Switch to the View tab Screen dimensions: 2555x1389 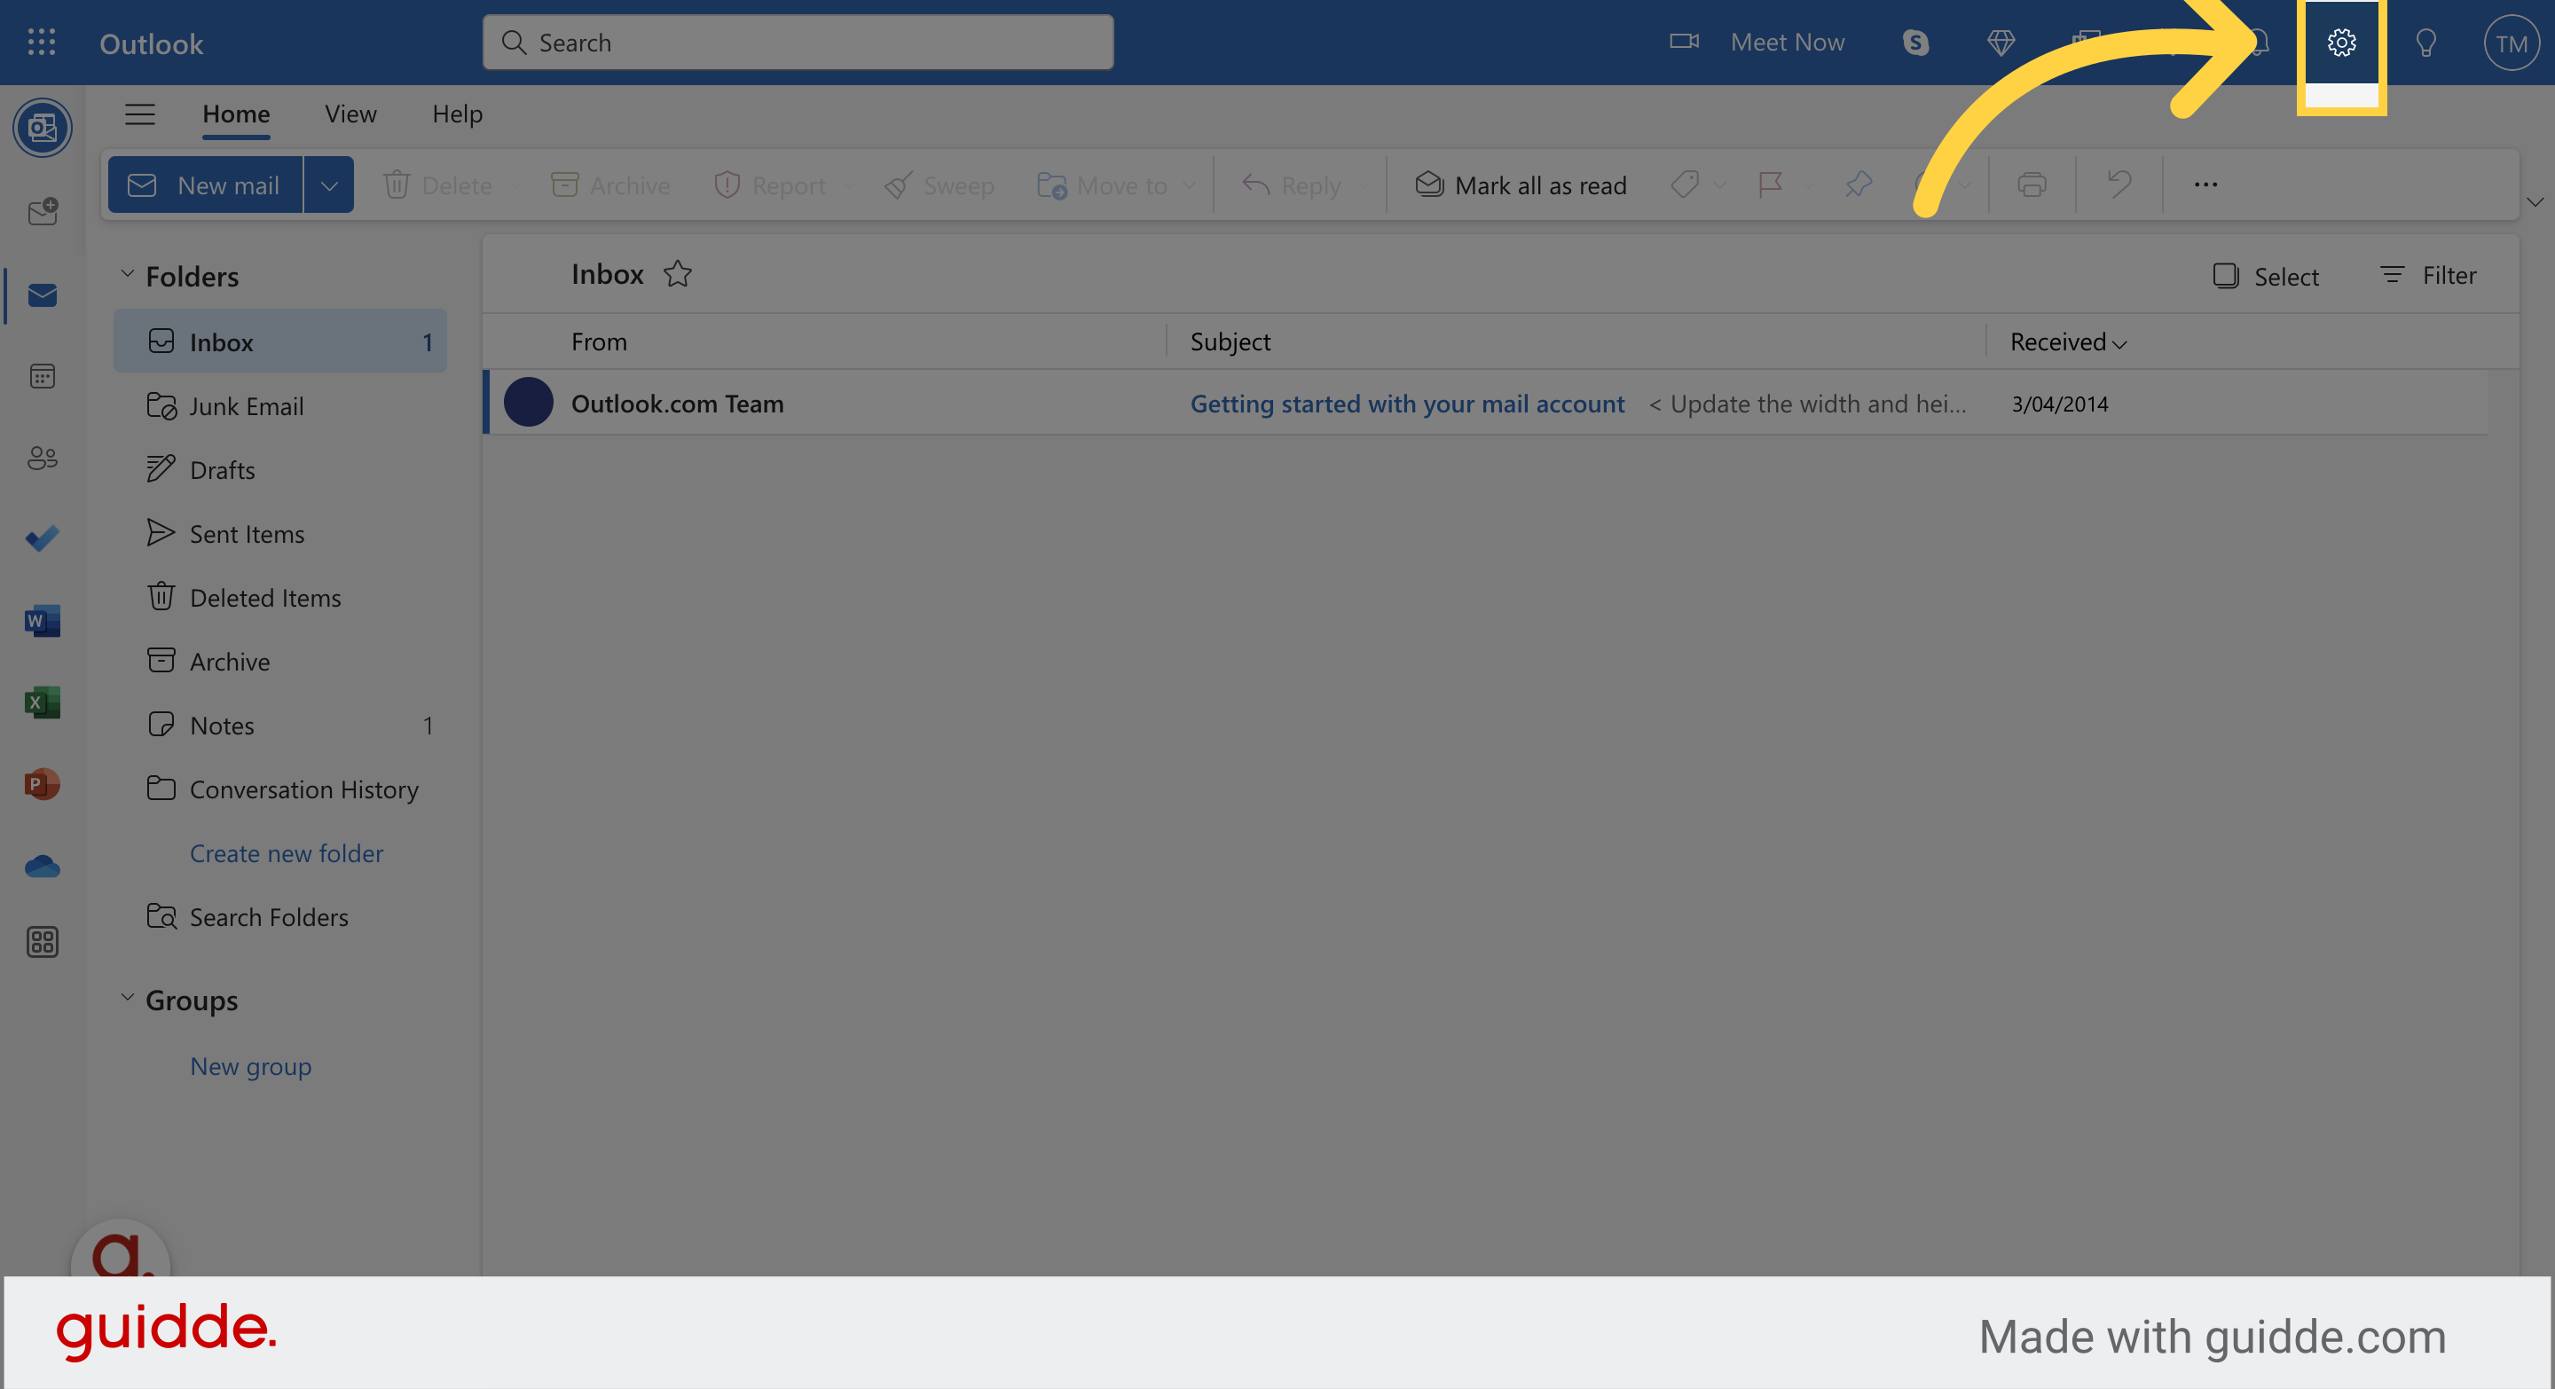click(x=350, y=114)
